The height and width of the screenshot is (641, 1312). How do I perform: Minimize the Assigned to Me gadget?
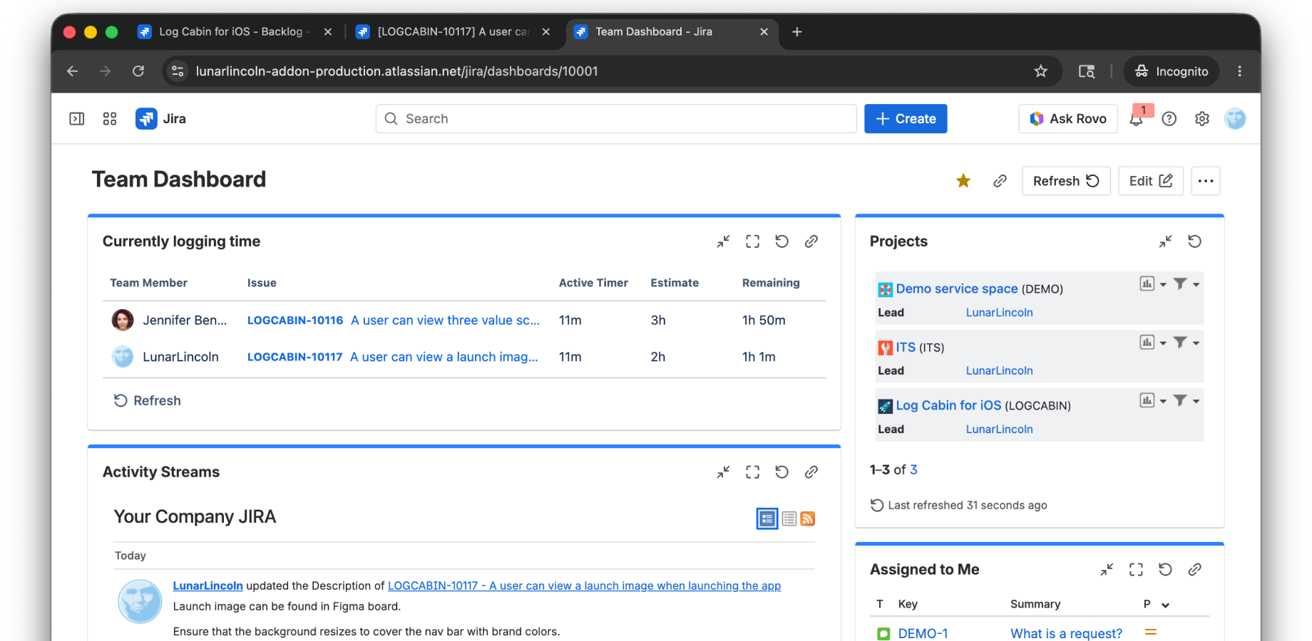pyautogui.click(x=1107, y=570)
